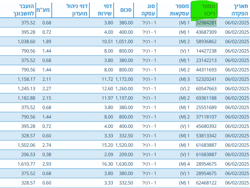Viewport: 250px width, 188px height.
Task: Click the דמי ניהול מועדון column header
Action: (77, 10)
